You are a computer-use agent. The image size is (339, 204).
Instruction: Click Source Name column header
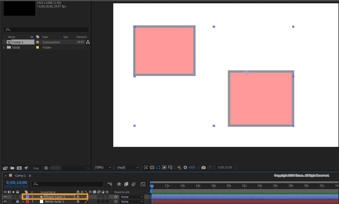[x=48, y=192]
